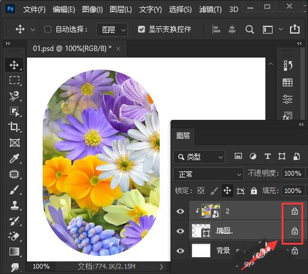This screenshot has width=308, height=274.
Task: Select the Move tool in the toolbox
Action: [x=14, y=65]
